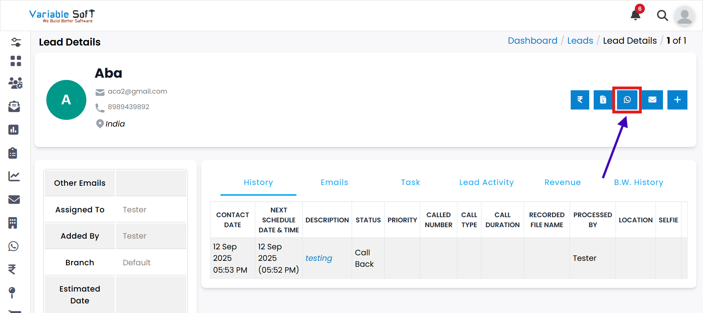Viewport: 703px width, 313px height.
Task: Click the Leads breadcrumb link
Action: [580, 41]
